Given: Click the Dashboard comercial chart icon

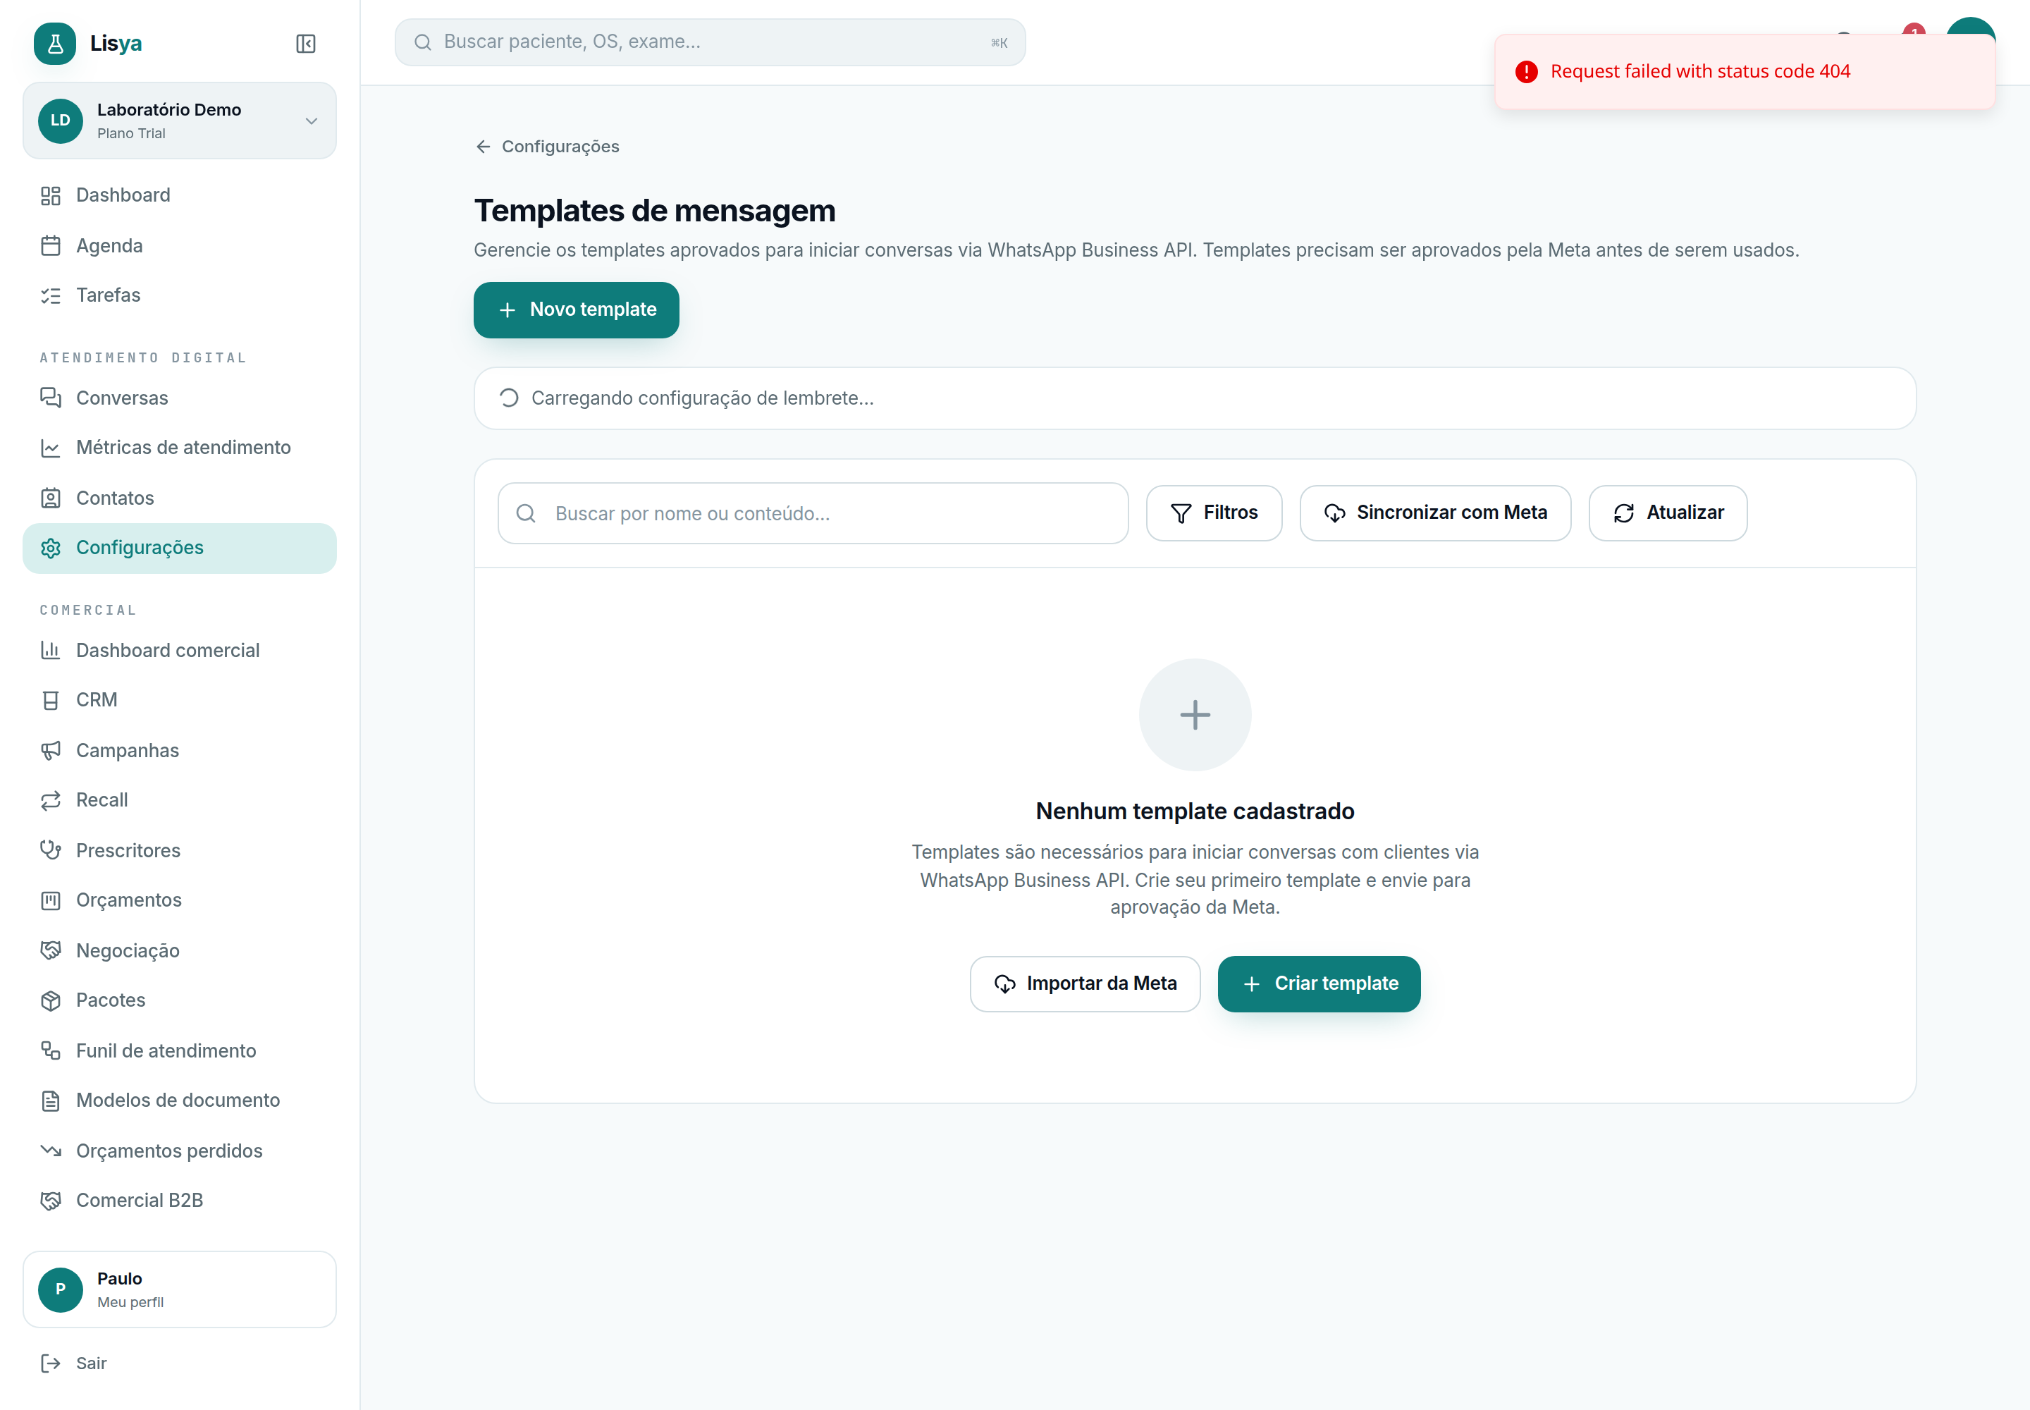Looking at the screenshot, I should (50, 650).
